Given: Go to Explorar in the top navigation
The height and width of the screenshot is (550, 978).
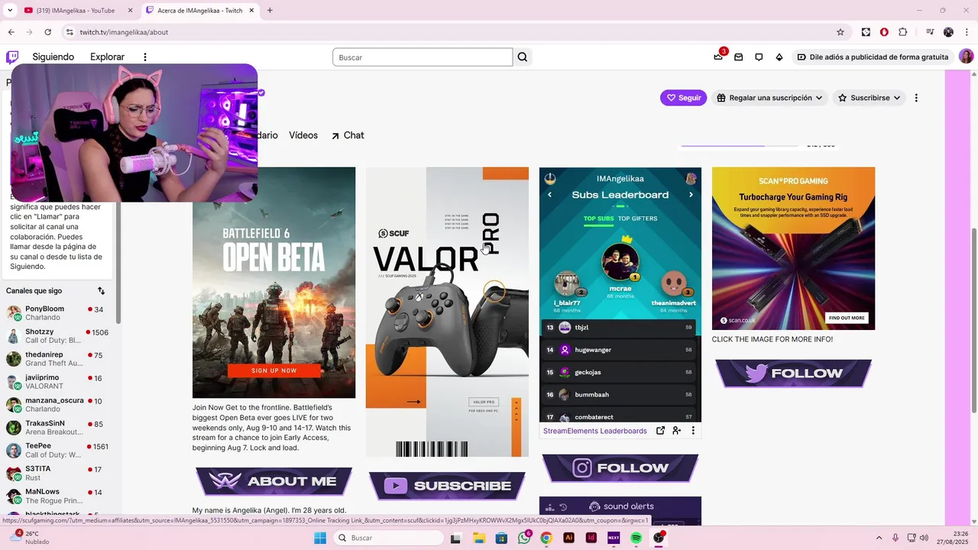Looking at the screenshot, I should click(x=107, y=57).
